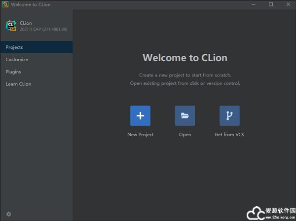
Task: Click the version text 2021.1 EAP (211.4961.39)
Action: [x=43, y=29]
